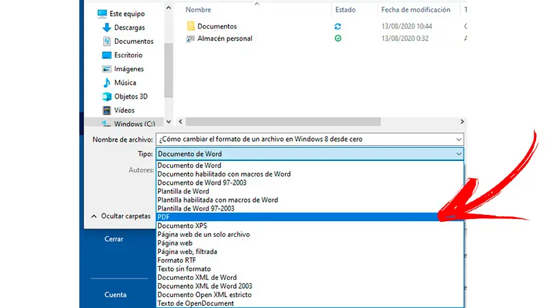Click the Descargas blue arrow icon

click(x=107, y=27)
